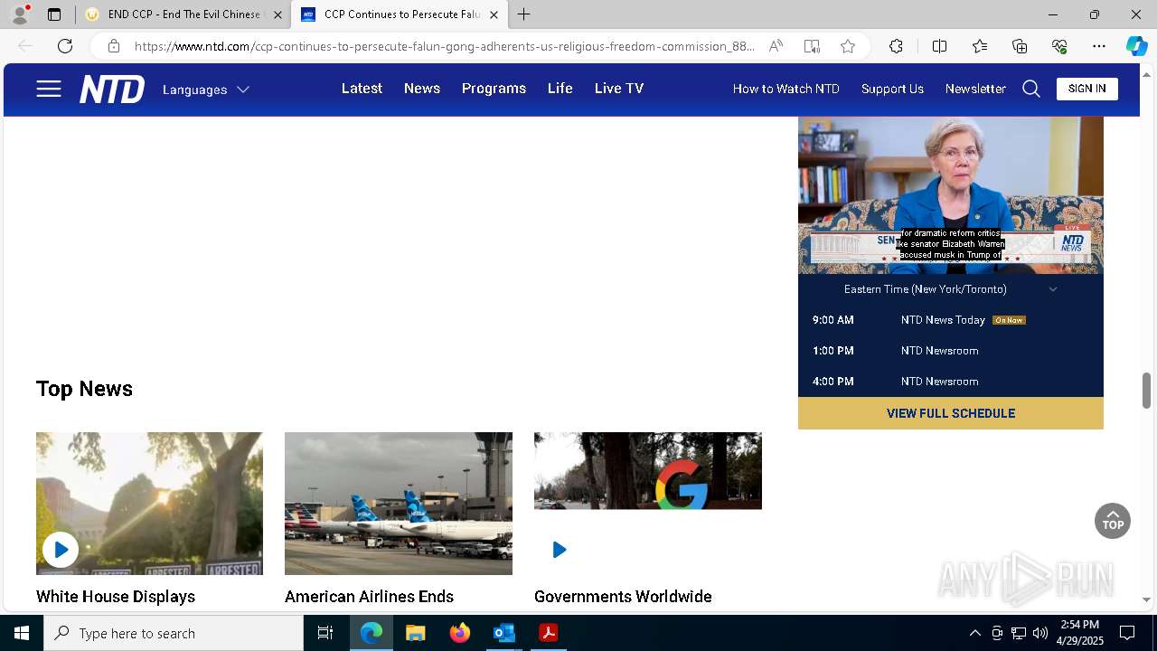The image size is (1157, 651).
Task: Click the SIGN IN button
Action: pyautogui.click(x=1087, y=89)
